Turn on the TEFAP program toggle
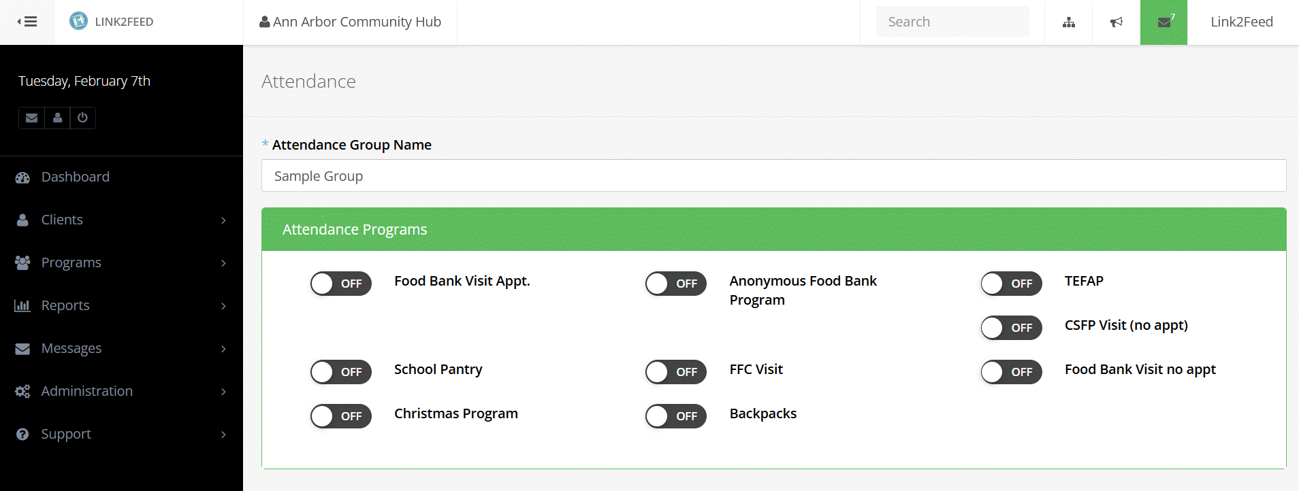Image resolution: width=1299 pixels, height=491 pixels. click(x=1011, y=284)
